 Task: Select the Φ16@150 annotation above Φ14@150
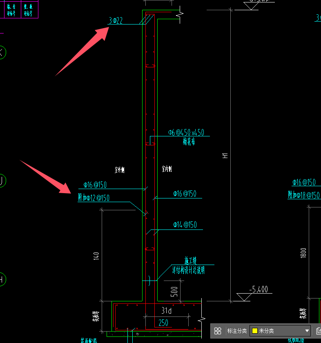185,194
